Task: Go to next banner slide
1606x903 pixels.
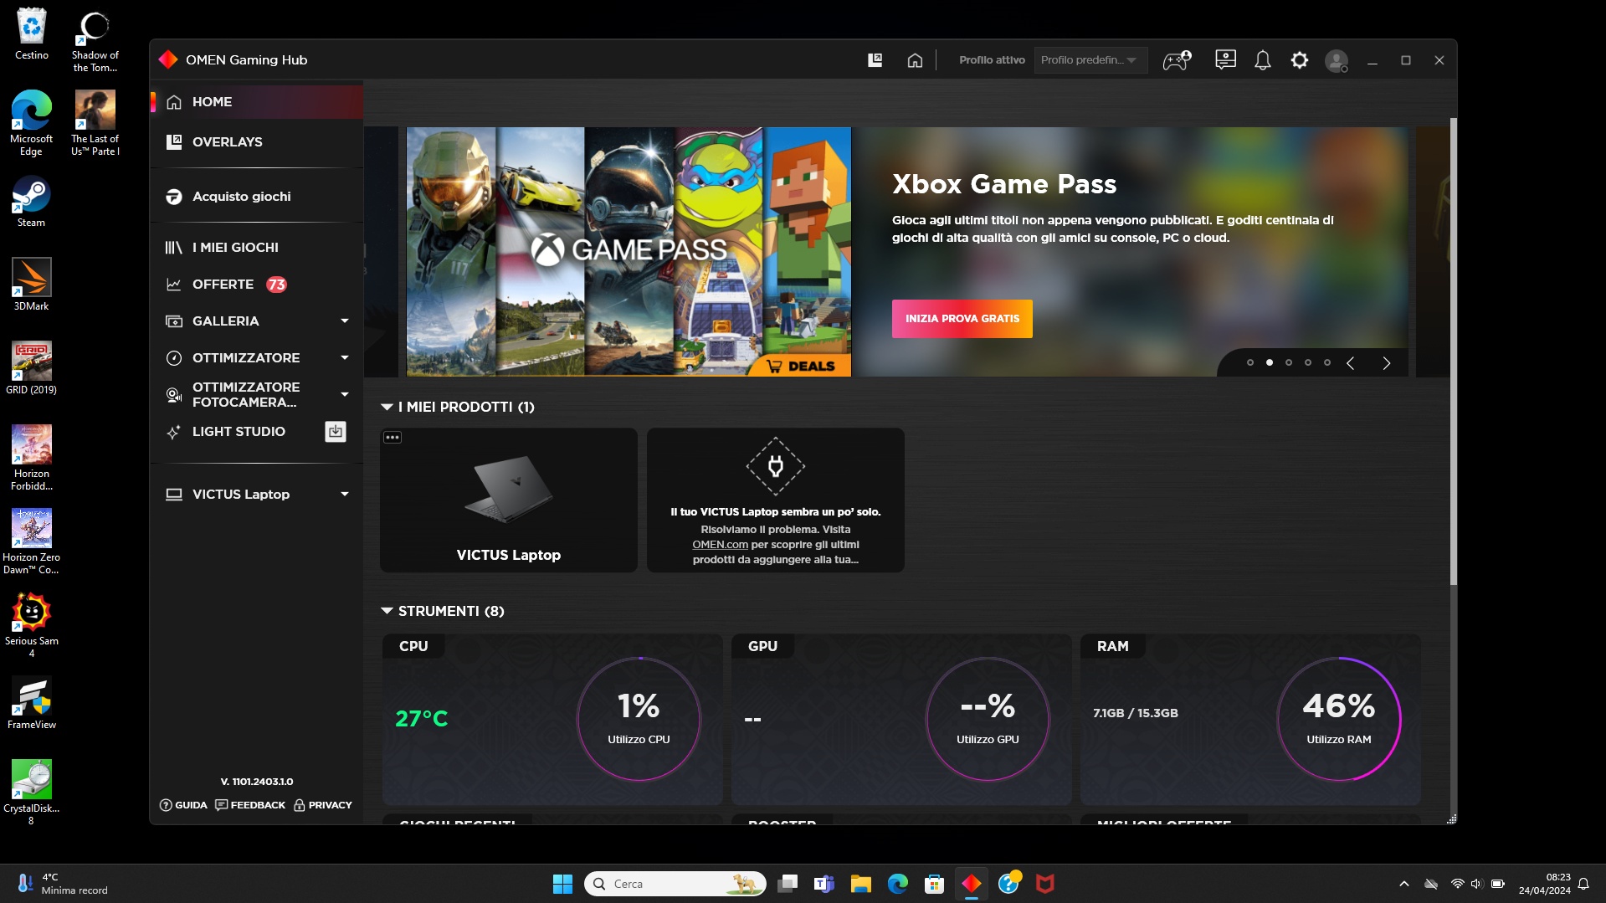Action: pos(1387,363)
